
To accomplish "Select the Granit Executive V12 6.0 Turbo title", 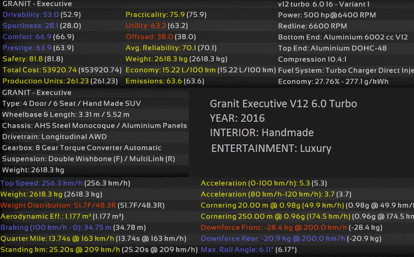I will pyautogui.click(x=283, y=104).
